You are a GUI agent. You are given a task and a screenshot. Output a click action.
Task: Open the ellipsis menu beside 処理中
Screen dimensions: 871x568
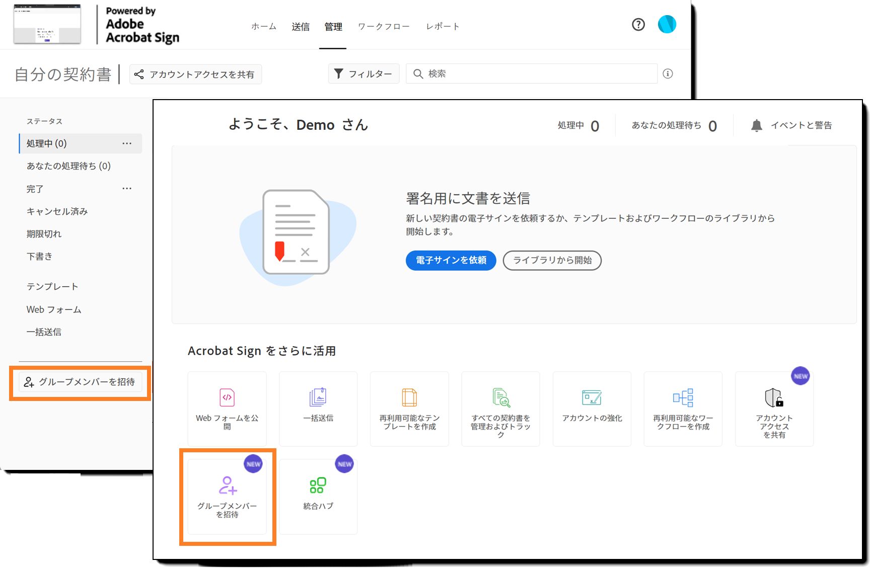pyautogui.click(x=127, y=143)
